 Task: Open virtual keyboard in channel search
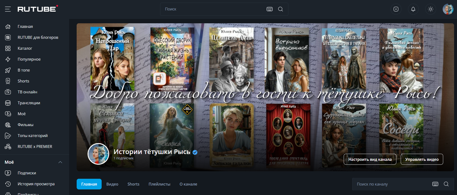coord(435,184)
